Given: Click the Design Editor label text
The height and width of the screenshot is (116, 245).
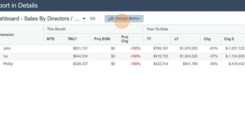Looking at the screenshot, I should pyautogui.click(x=128, y=19).
